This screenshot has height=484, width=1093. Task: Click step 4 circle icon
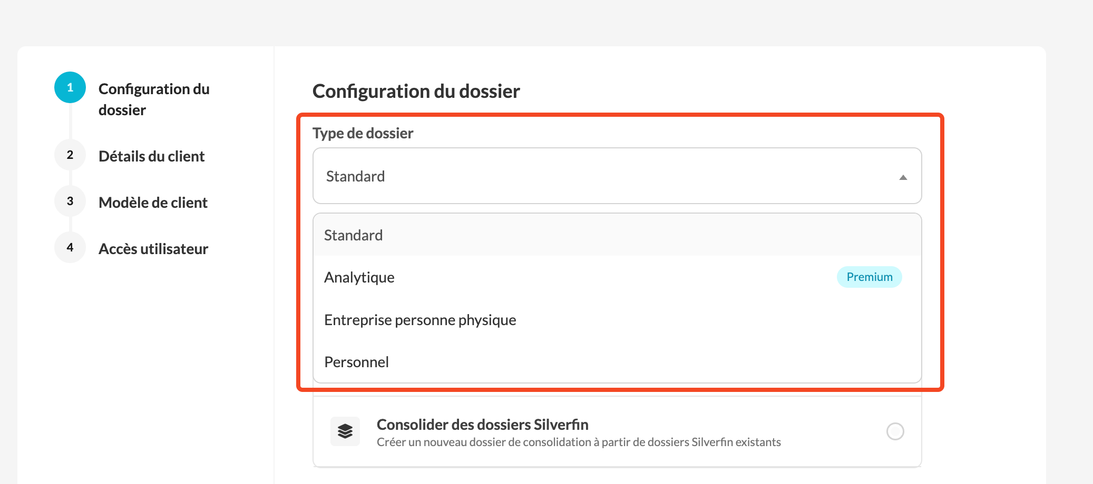point(70,247)
